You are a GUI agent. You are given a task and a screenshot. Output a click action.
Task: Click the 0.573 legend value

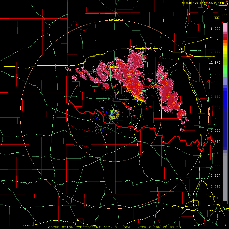(216, 119)
